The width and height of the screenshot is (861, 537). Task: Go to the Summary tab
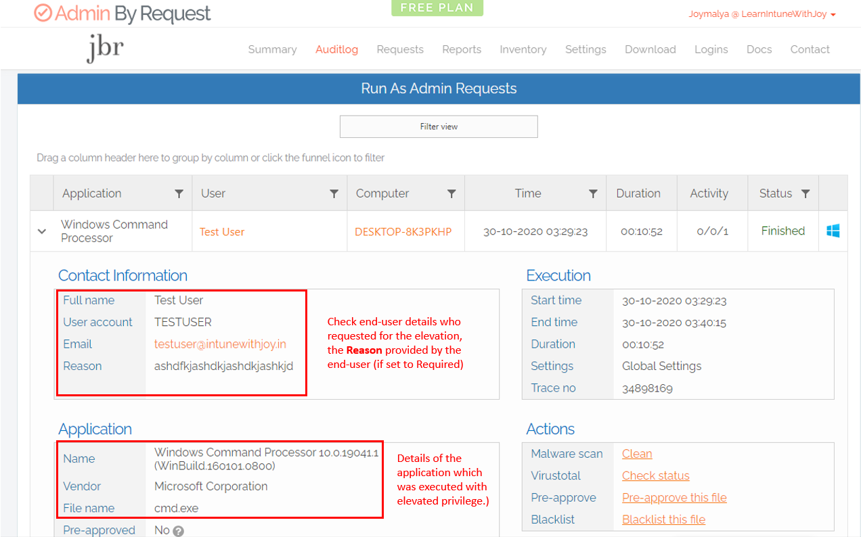pos(272,49)
